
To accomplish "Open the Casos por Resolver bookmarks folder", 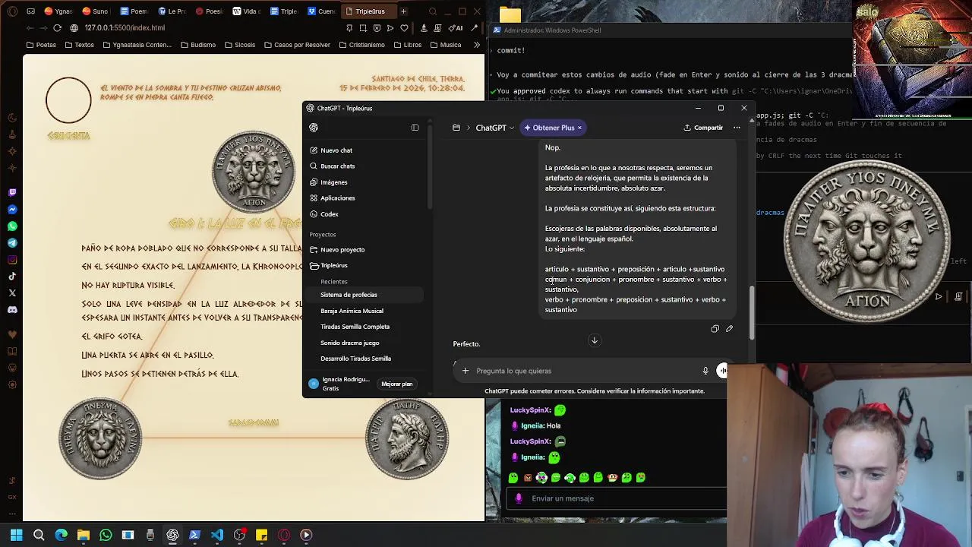I will point(296,45).
